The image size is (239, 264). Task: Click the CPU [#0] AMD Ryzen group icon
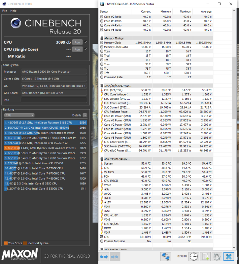102,86
